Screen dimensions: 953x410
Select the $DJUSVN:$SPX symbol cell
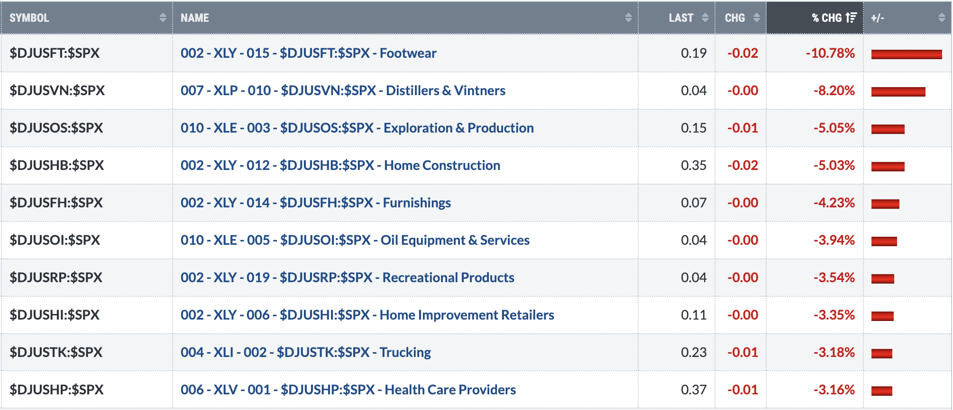87,90
